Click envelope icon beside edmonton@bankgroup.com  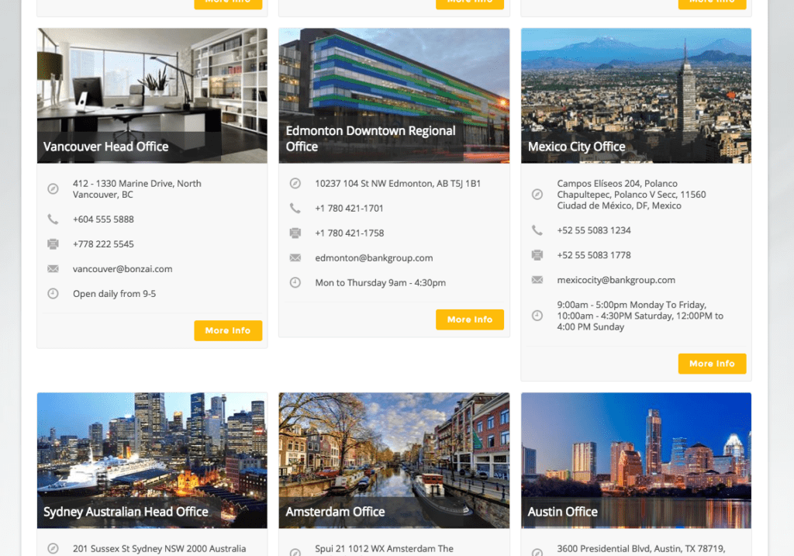295,258
